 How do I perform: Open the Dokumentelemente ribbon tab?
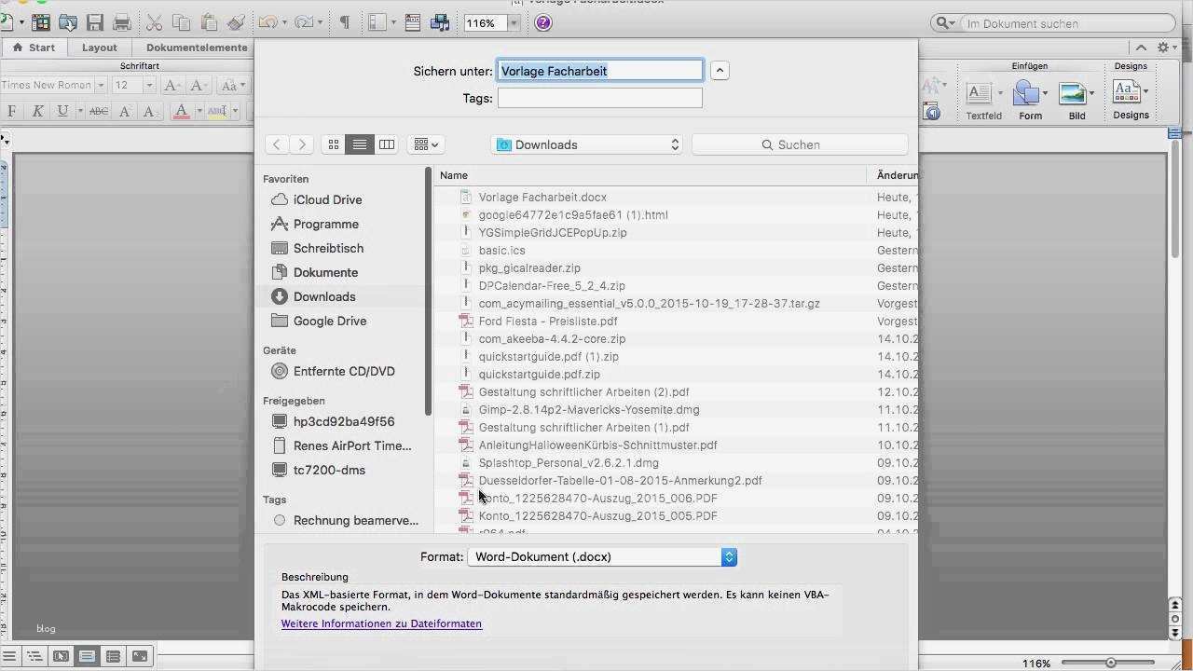click(x=197, y=48)
